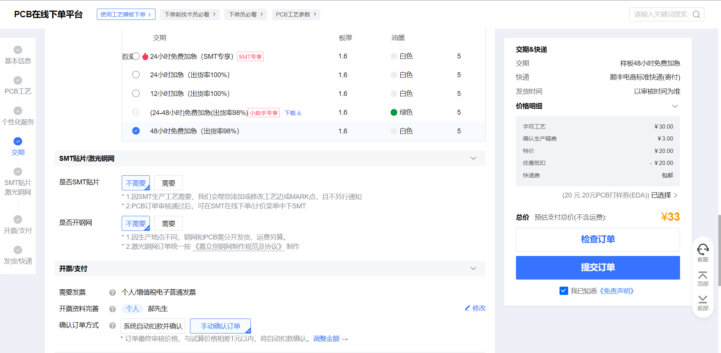Select 手动确认订单 option

[x=220, y=326]
